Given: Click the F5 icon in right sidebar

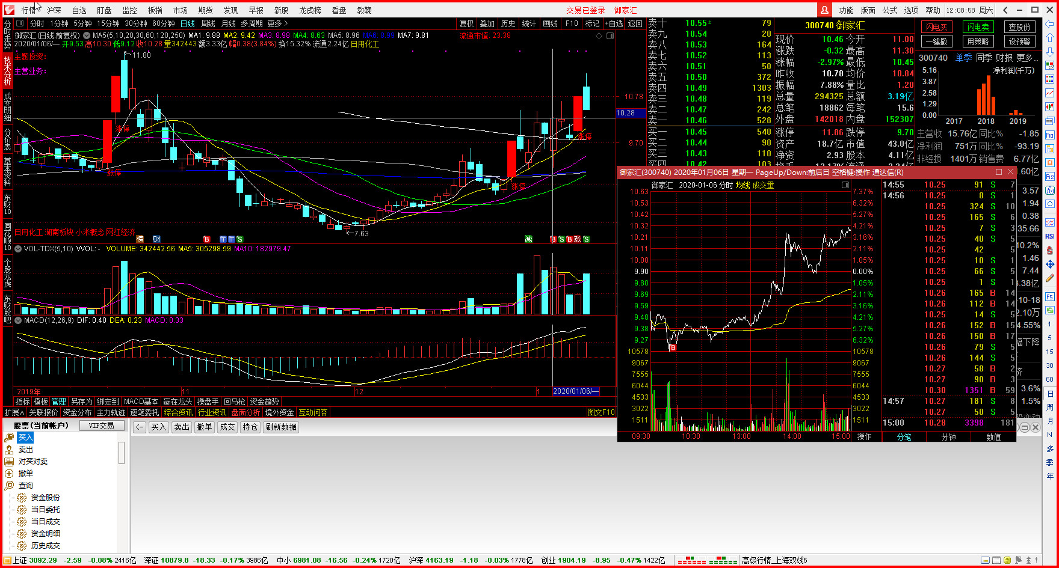Looking at the screenshot, I should (1050, 297).
